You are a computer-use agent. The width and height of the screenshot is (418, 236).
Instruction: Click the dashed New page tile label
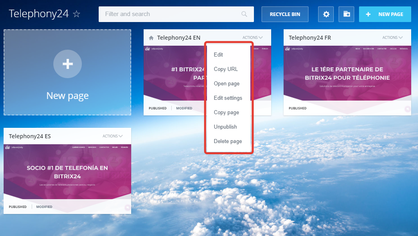pyautogui.click(x=67, y=96)
